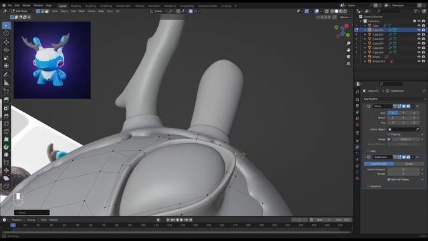Switch to the Modeling workspace tab
428x241 pixels.
coord(76,6)
